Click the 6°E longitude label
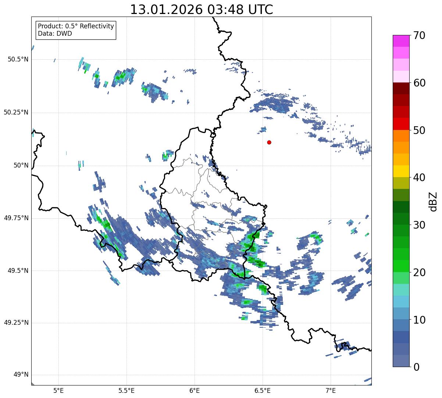Image resolution: width=442 pixels, height=398 pixels. click(x=195, y=391)
